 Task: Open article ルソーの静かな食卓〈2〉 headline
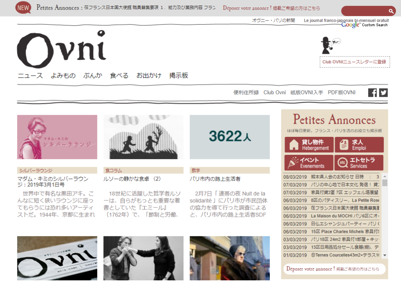click(132, 179)
